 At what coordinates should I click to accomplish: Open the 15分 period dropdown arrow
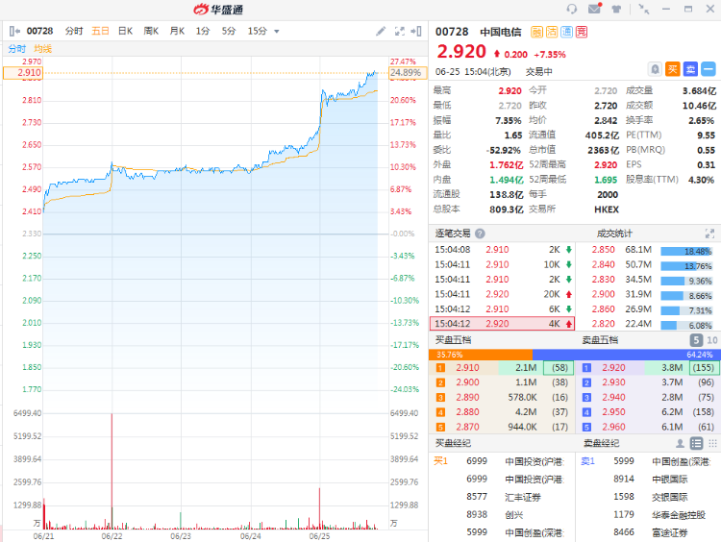pyautogui.click(x=276, y=32)
